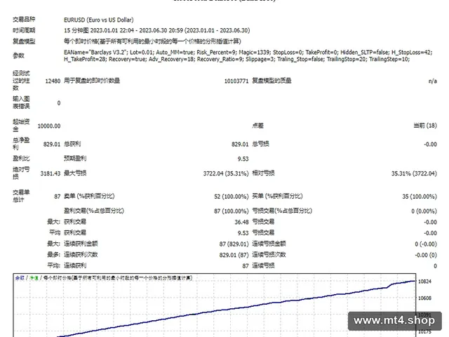
Task: Select average consecutive wins value 87
Action: [246, 266]
